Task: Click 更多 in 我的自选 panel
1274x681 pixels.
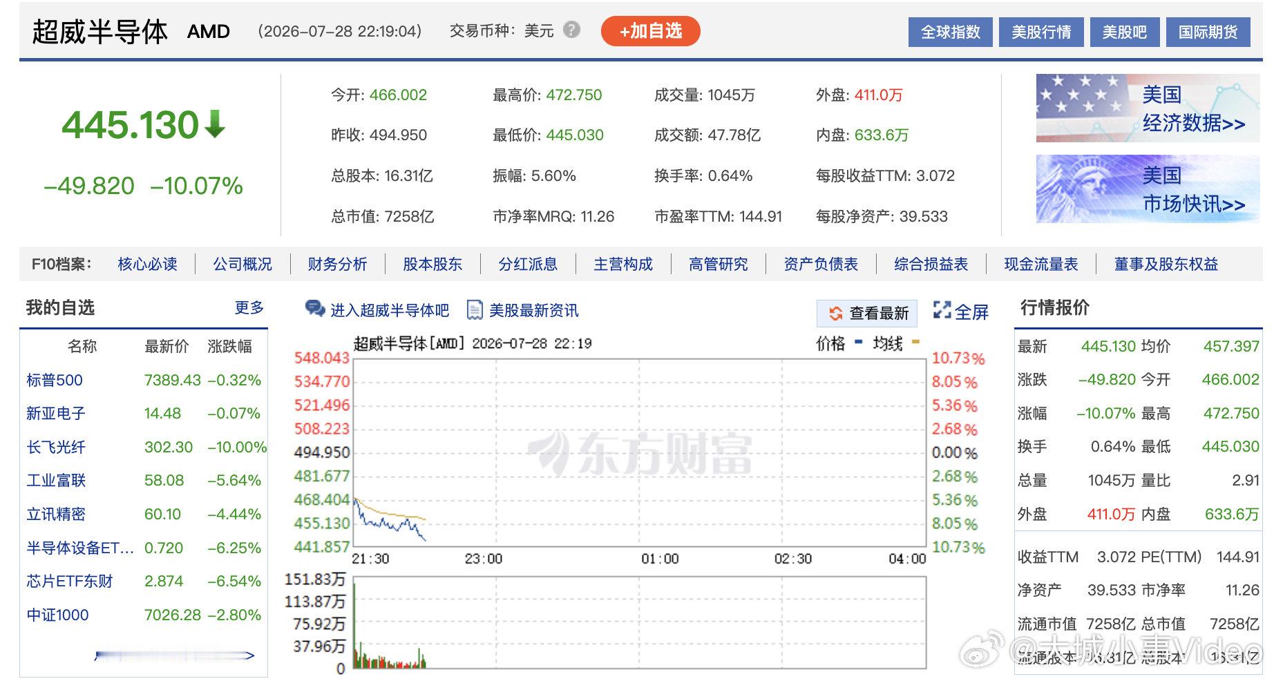Action: (249, 307)
